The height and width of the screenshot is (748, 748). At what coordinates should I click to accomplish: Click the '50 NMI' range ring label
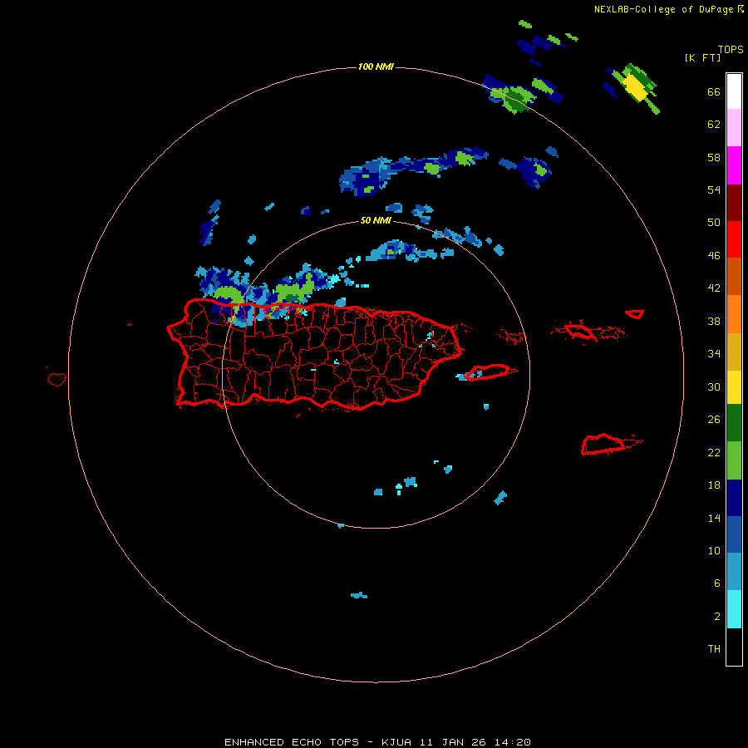376,220
